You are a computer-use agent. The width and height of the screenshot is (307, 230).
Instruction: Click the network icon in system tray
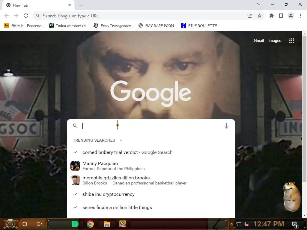click(x=239, y=224)
